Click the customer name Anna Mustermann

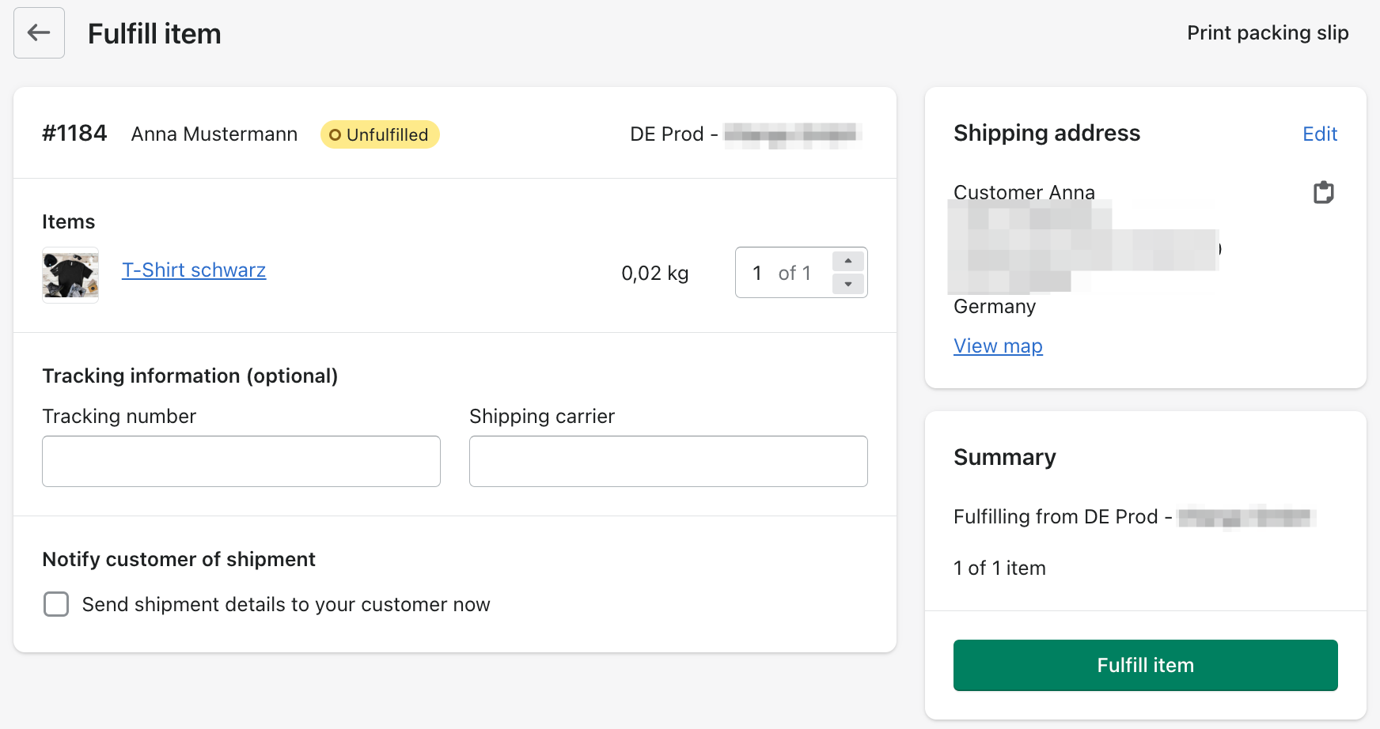pyautogui.click(x=214, y=134)
